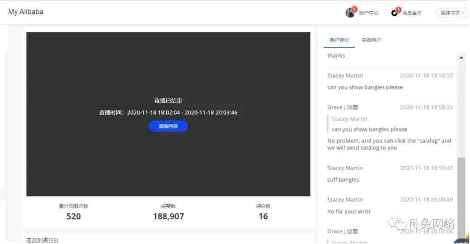Select the 'no for your wrist' comment

(349, 211)
